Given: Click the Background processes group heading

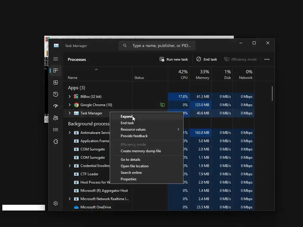Looking at the screenshot, I should coord(89,124).
